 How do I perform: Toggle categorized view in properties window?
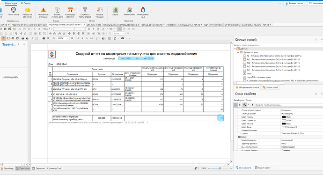235,105
